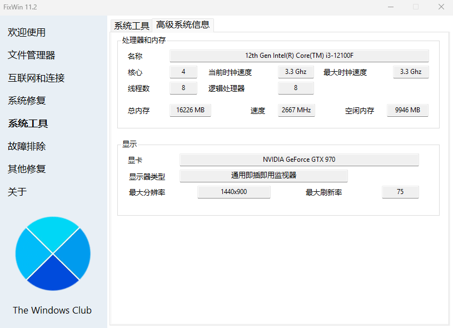Open the 欢迎使用 sidebar page

click(27, 32)
